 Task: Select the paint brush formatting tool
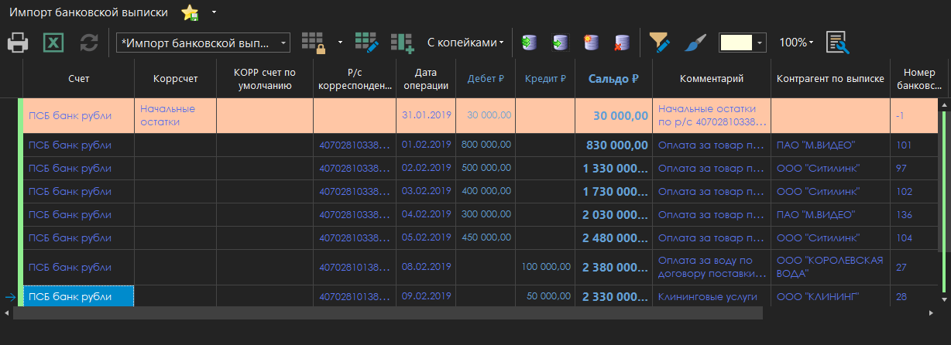coord(695,43)
